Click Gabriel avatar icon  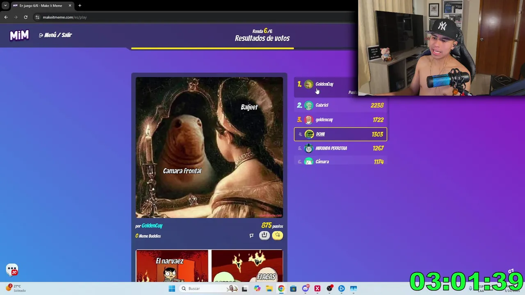(309, 105)
